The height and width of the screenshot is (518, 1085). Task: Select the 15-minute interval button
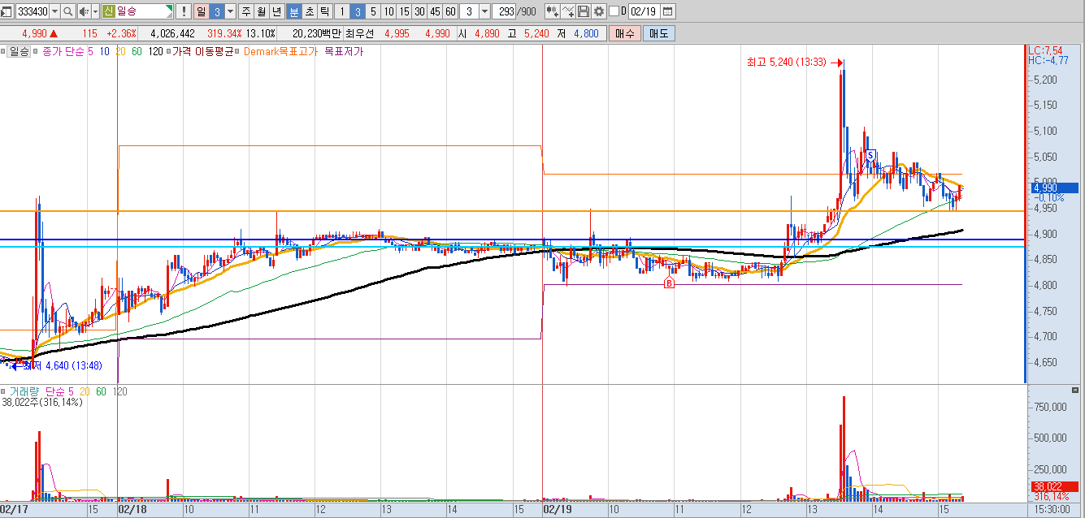tap(404, 11)
